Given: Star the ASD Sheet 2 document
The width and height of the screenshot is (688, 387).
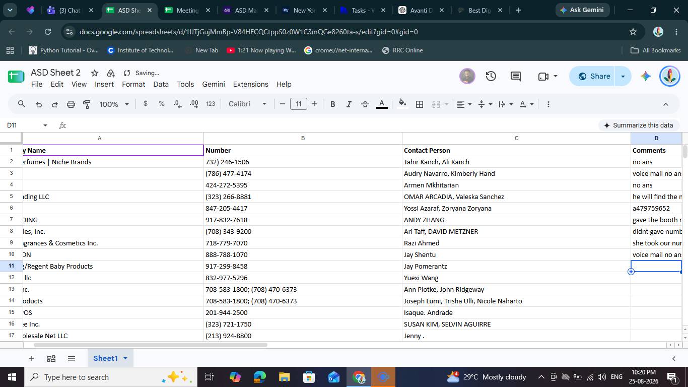Looking at the screenshot, I should (x=94, y=73).
